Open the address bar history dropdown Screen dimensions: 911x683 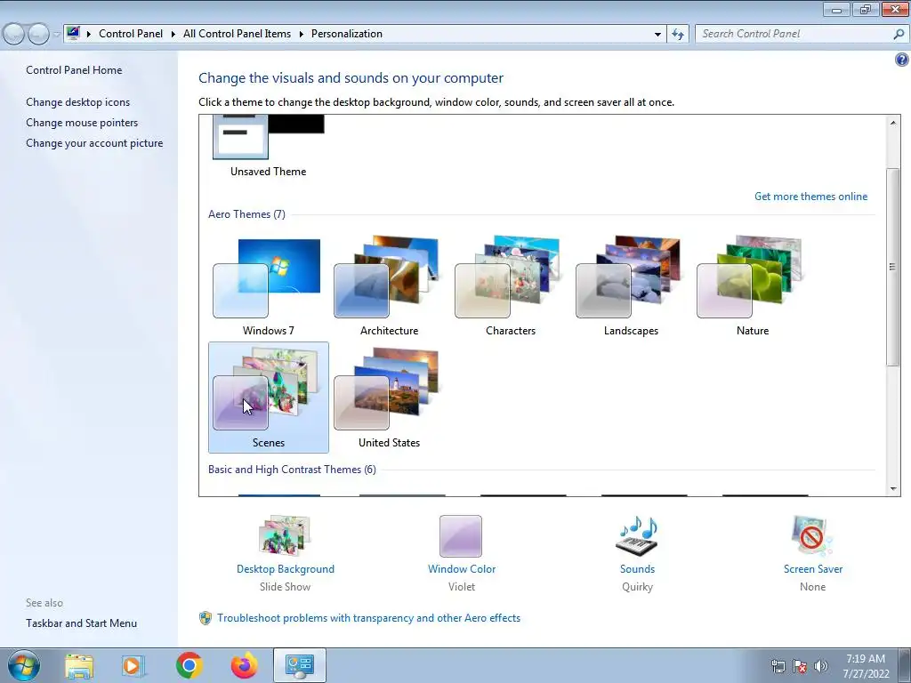(657, 35)
